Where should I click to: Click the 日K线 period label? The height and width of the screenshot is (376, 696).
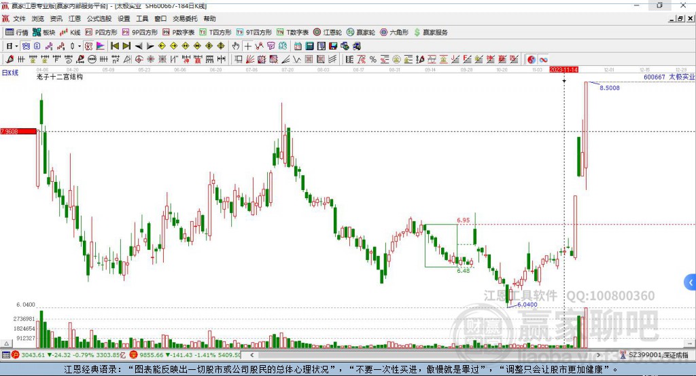[x=10, y=73]
